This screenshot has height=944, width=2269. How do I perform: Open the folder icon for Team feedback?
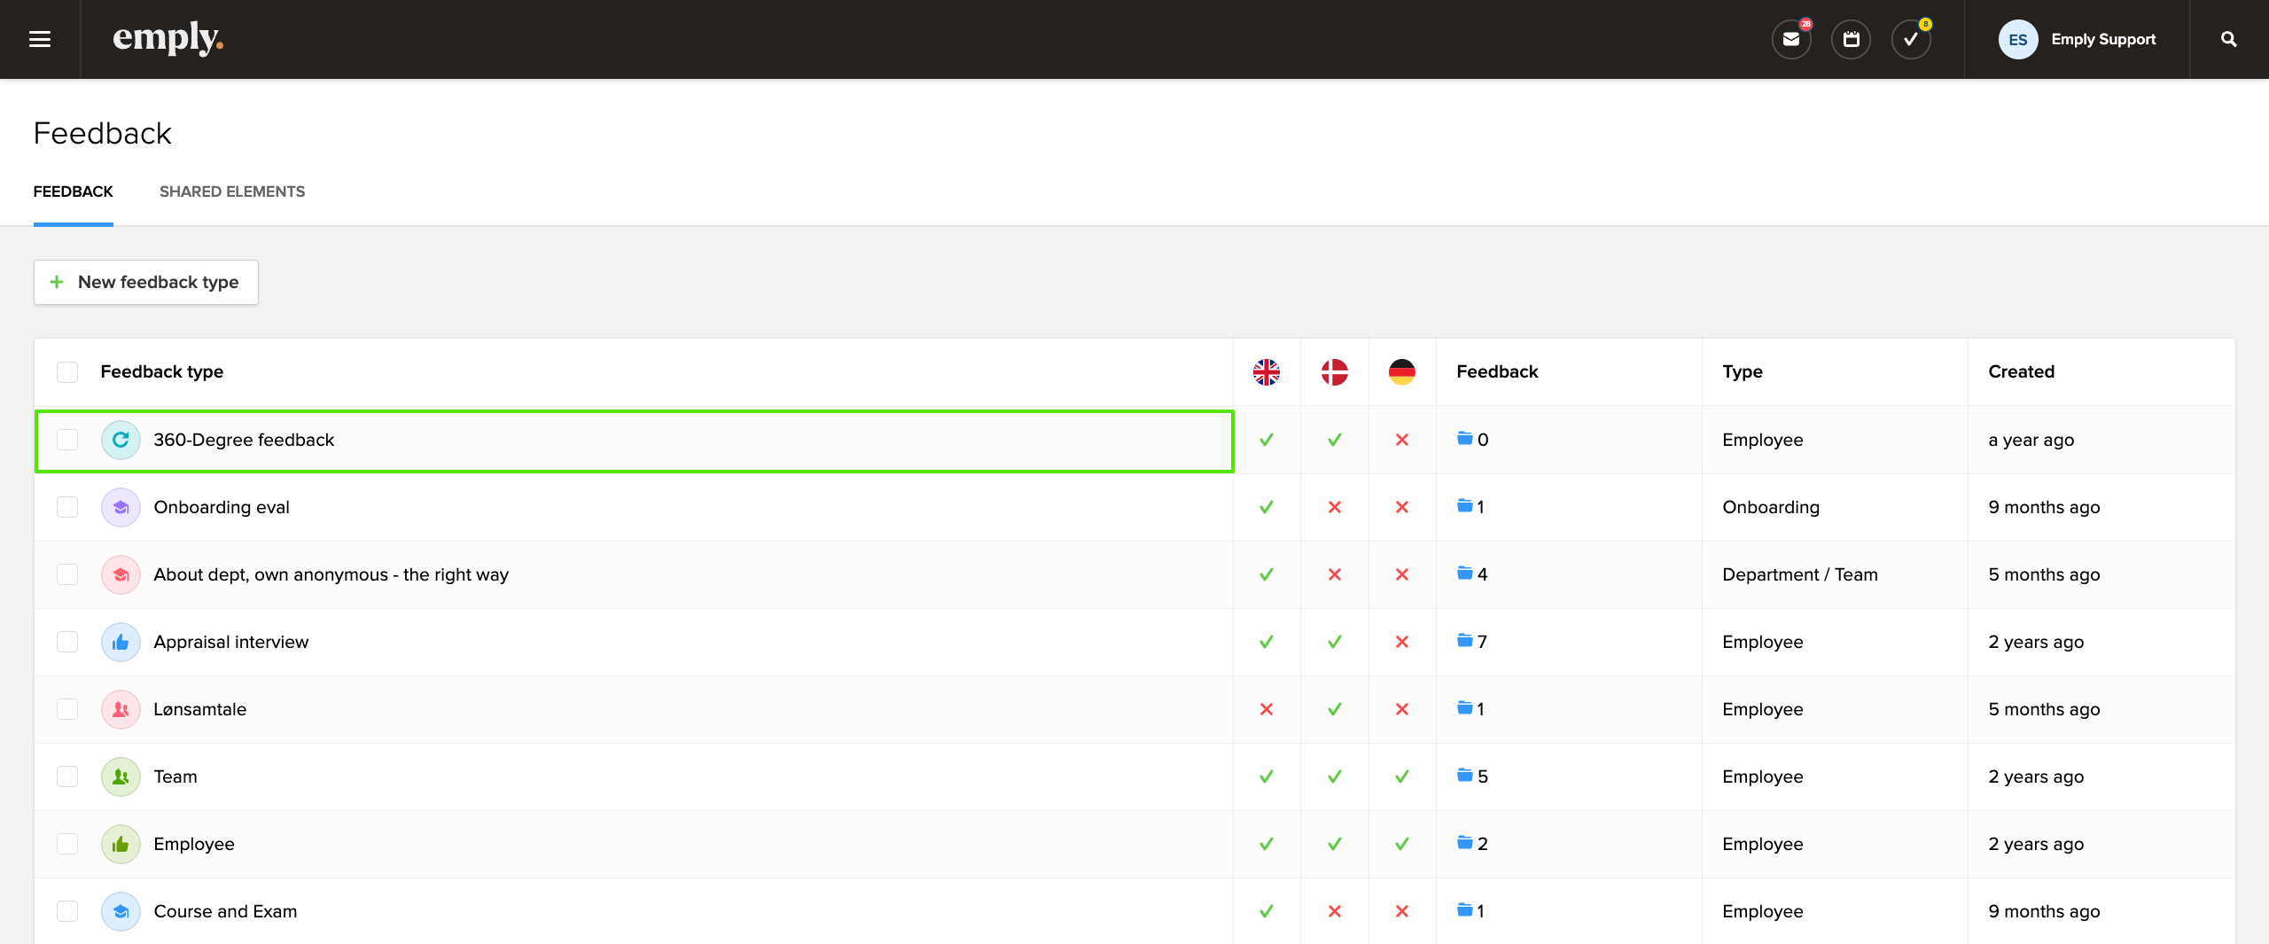coord(1465,776)
